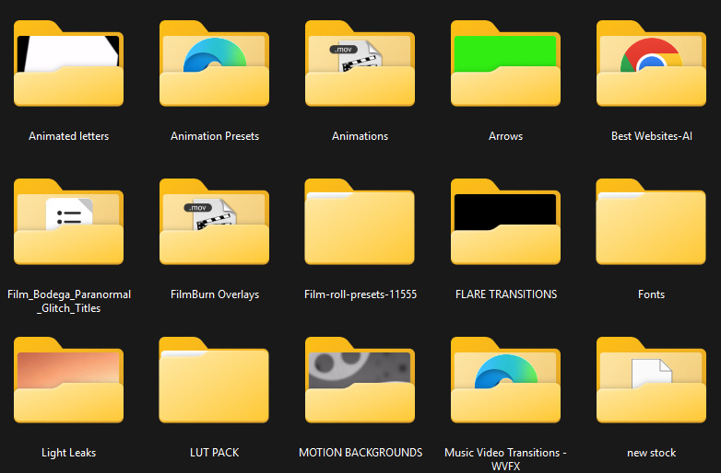Viewport: 721px width, 473px height.
Task: Click the LUT PACK folder icon
Action: (x=214, y=380)
